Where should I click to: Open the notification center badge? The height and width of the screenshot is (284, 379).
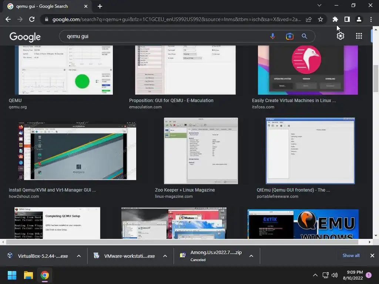tap(369, 275)
